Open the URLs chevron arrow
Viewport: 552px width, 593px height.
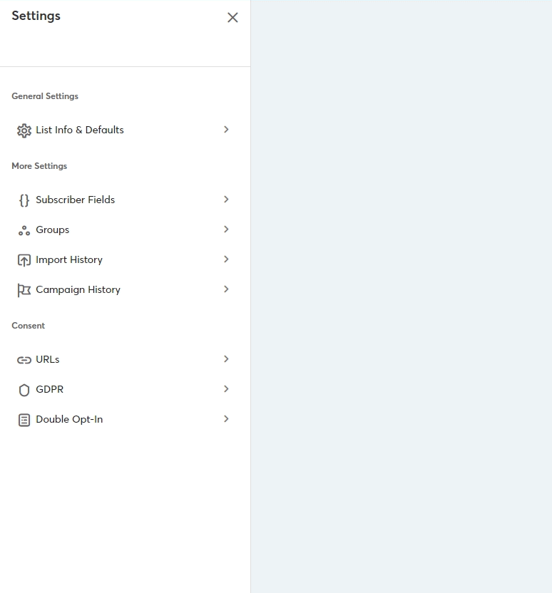226,359
